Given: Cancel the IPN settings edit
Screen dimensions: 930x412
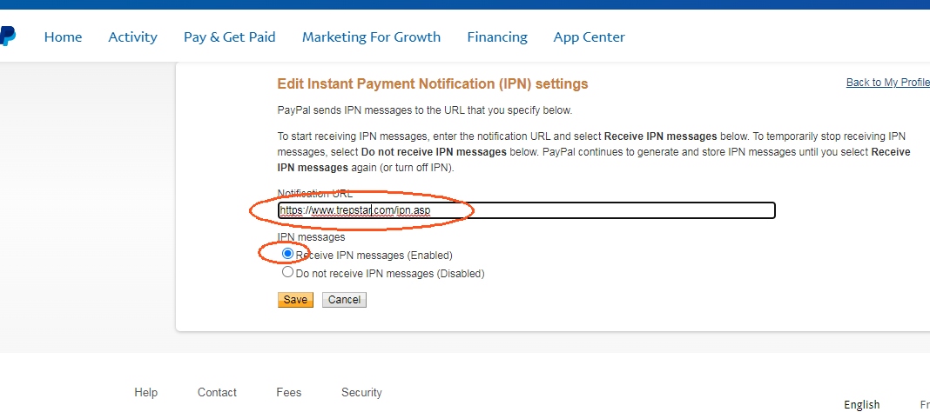Looking at the screenshot, I should 345,300.
